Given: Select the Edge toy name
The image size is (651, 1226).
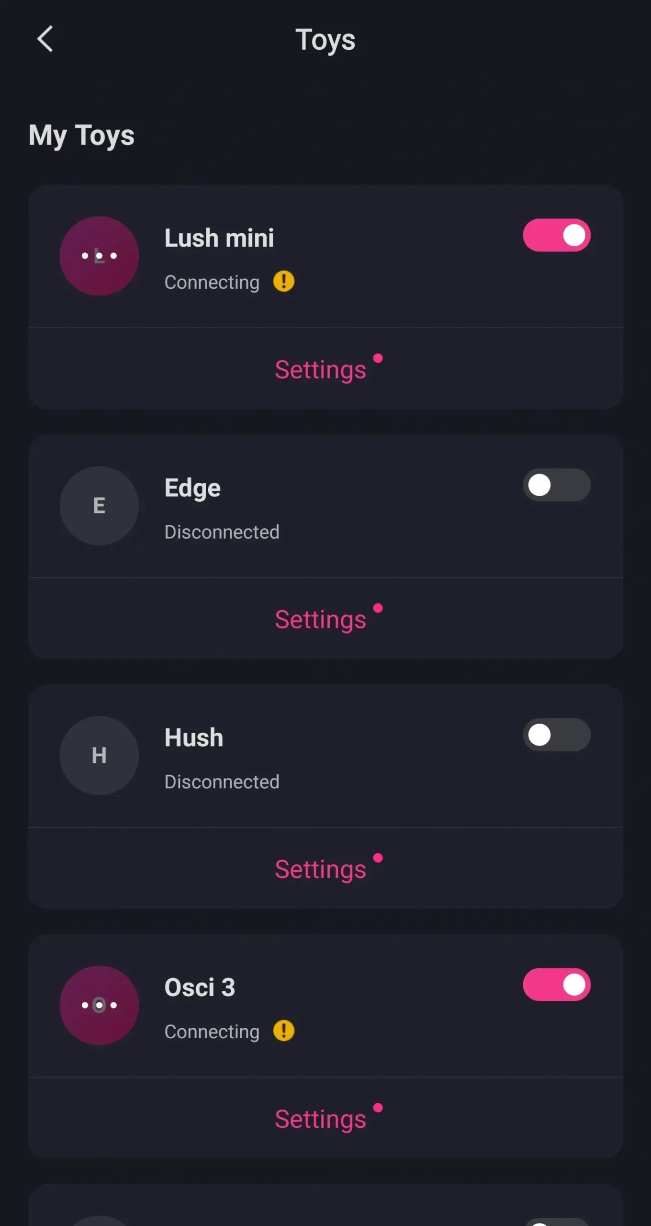Looking at the screenshot, I should (192, 488).
